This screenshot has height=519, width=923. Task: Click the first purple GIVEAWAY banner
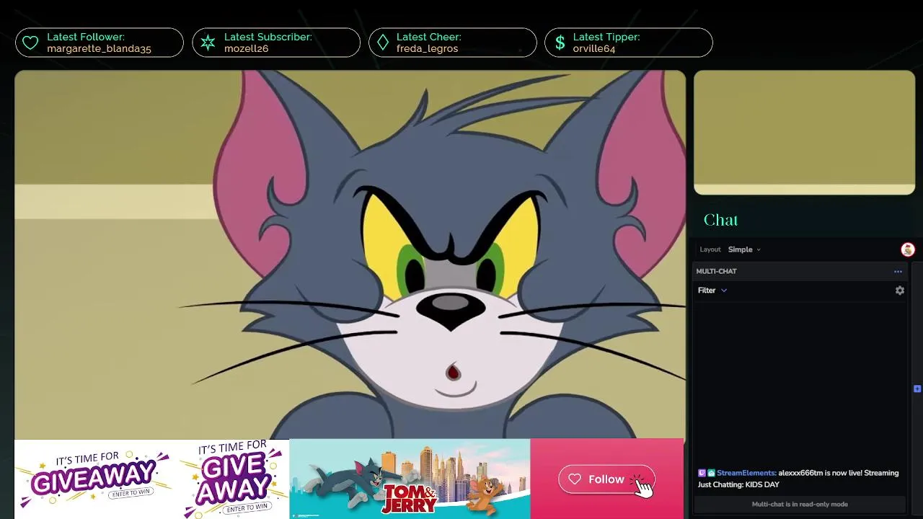point(95,479)
